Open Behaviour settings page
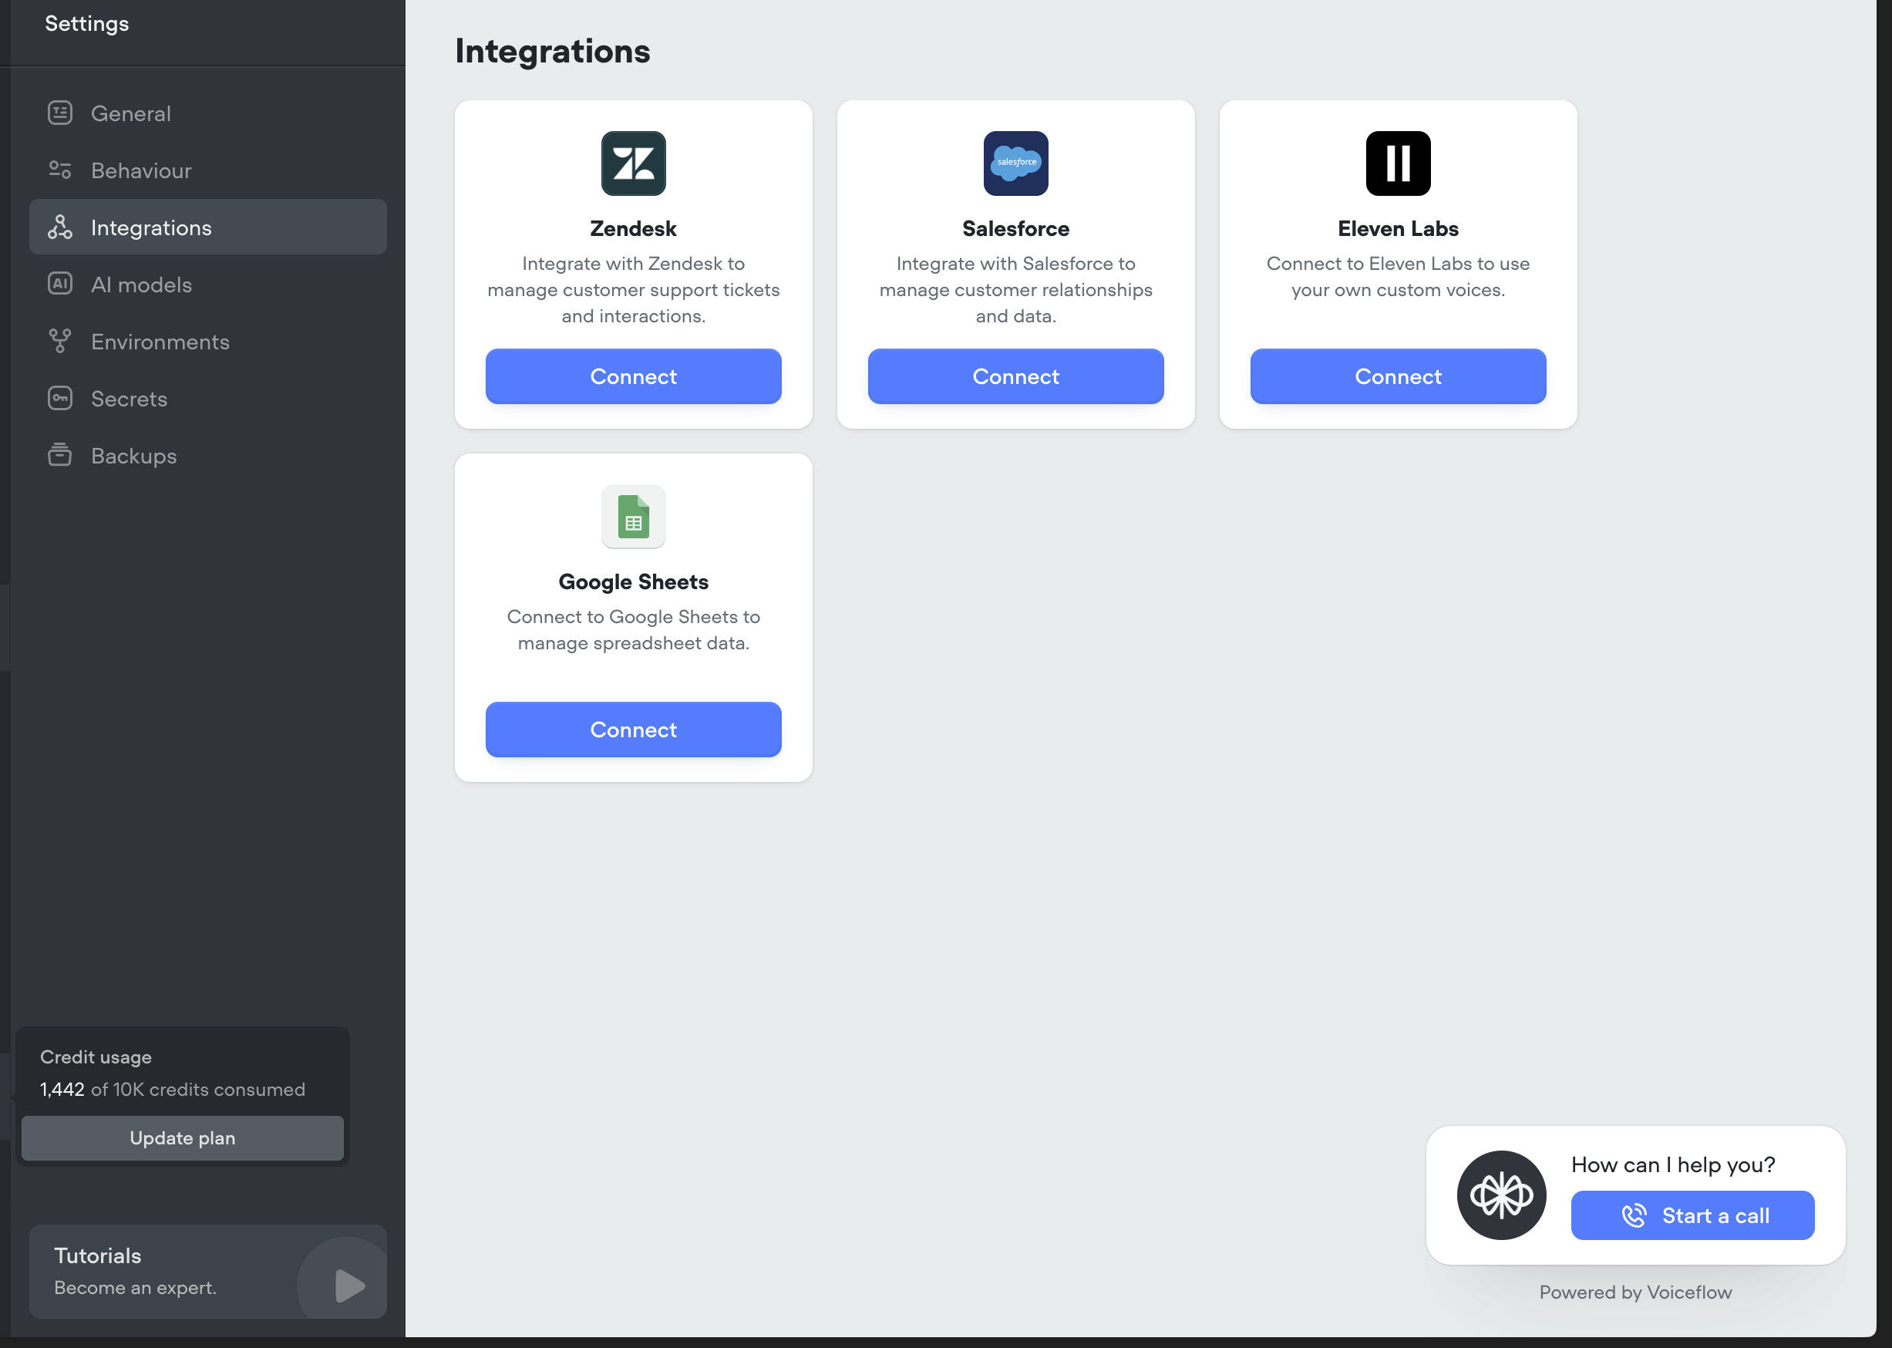Screen dimensions: 1892x1348 point(207,170)
